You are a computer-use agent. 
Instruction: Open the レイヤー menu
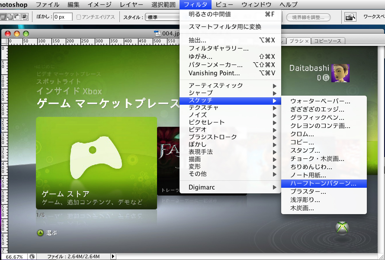(132, 4)
